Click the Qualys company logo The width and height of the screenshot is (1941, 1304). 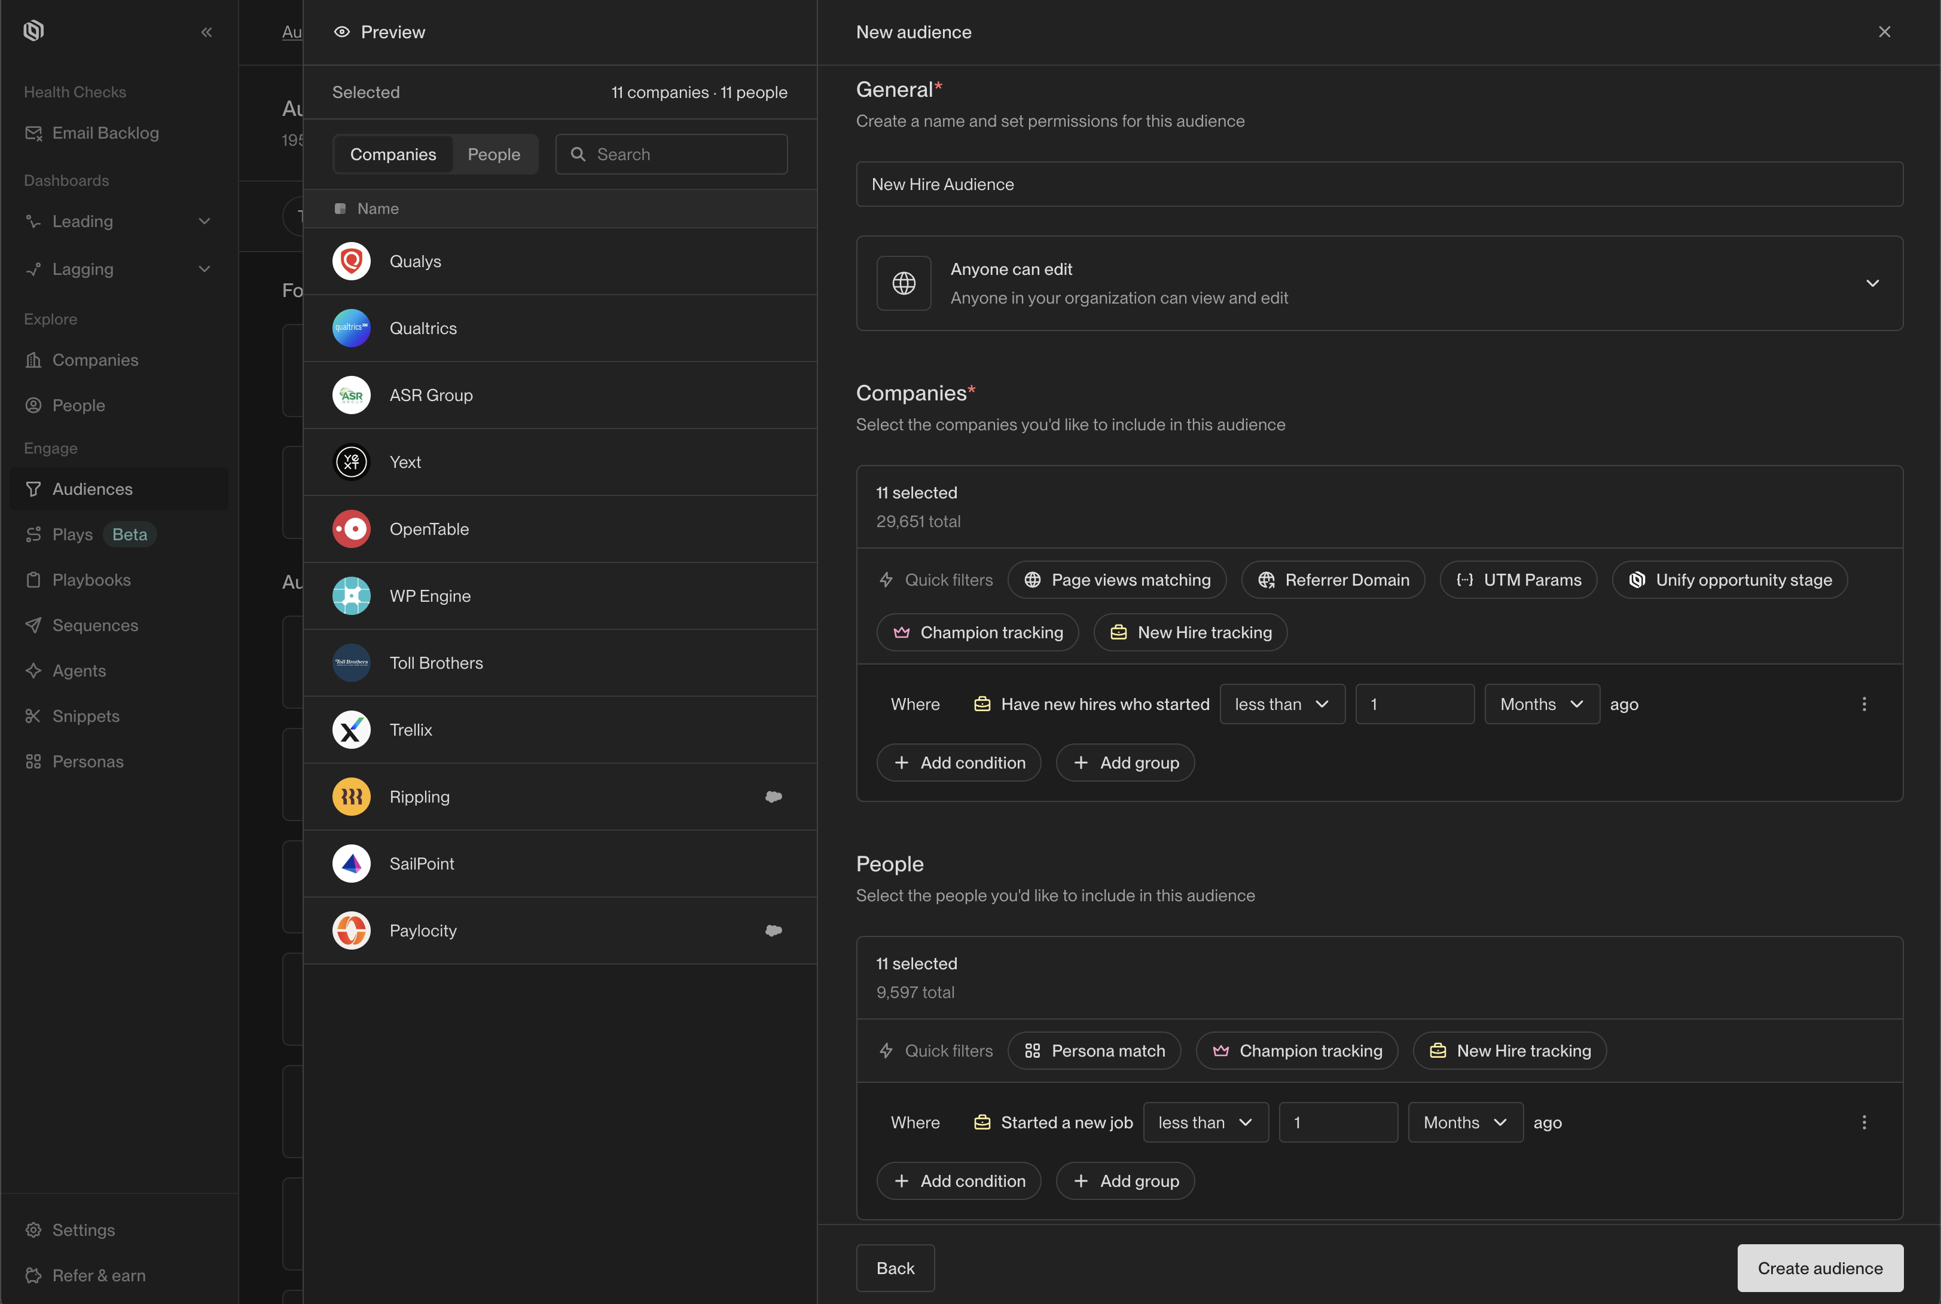[x=352, y=261]
